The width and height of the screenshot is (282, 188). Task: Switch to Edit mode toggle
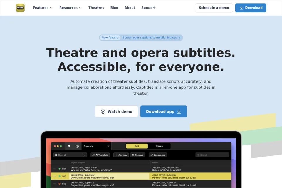click(137, 146)
